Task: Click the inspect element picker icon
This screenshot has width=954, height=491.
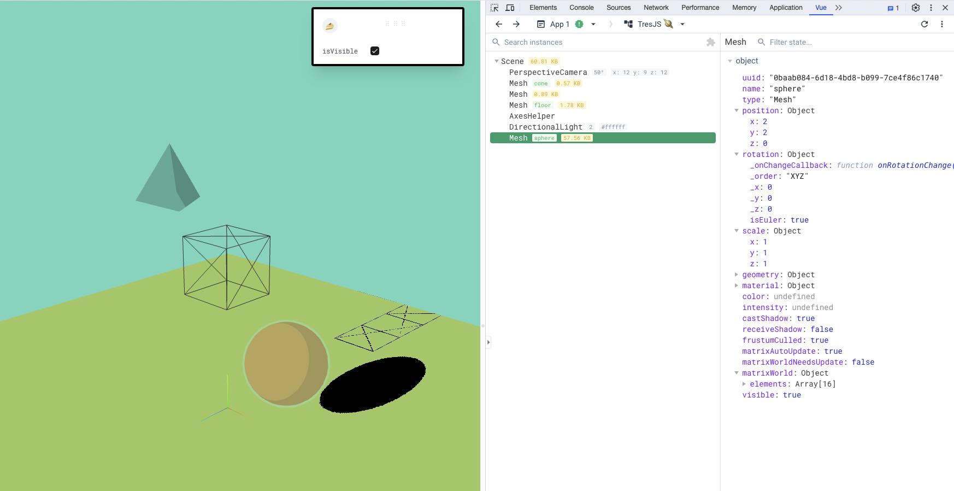Action: 494,8
